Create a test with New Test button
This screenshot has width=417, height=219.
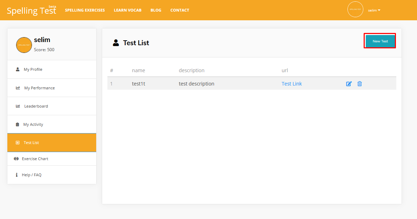pyautogui.click(x=380, y=41)
